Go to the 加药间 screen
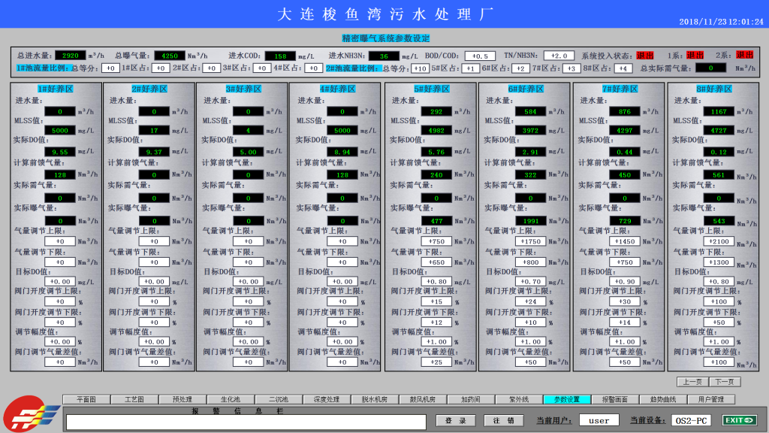This screenshot has height=433, width=769. pyautogui.click(x=471, y=400)
